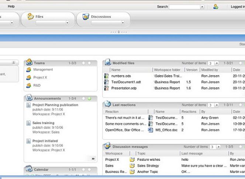Collapse the left sidebar panel chevron
The image size is (245, 179).
[x=14, y=63]
